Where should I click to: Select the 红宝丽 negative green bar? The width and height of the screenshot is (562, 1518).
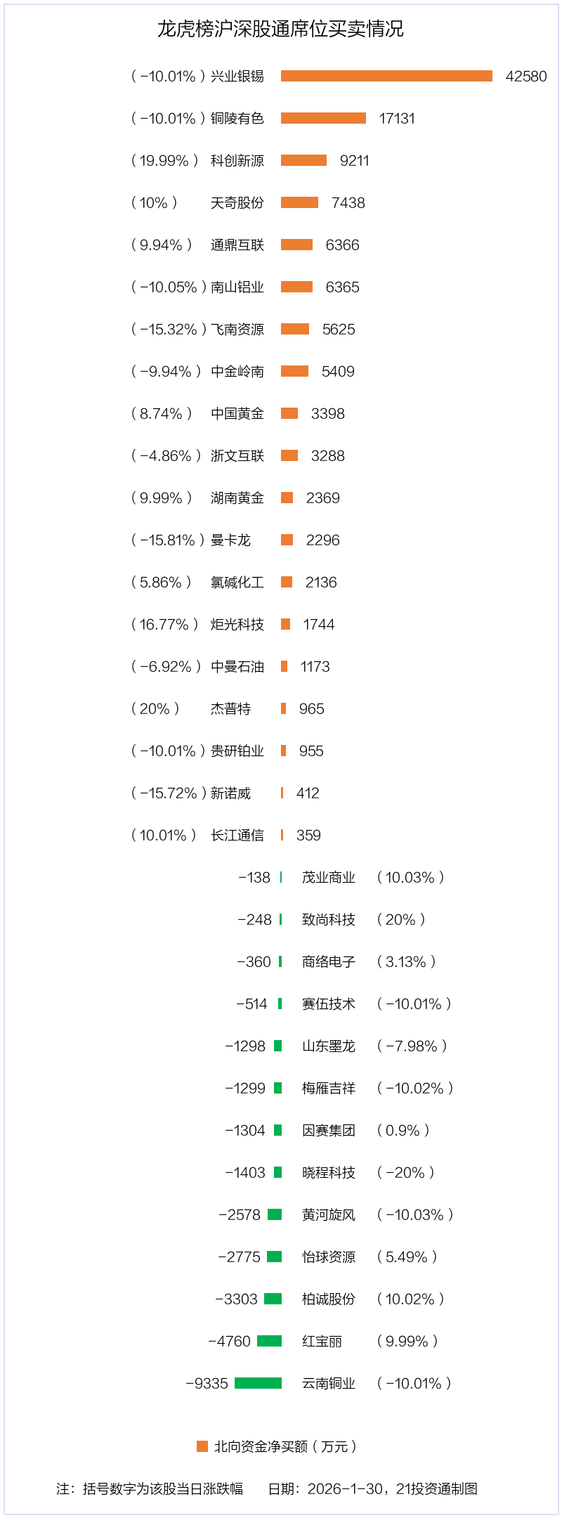(269, 1341)
